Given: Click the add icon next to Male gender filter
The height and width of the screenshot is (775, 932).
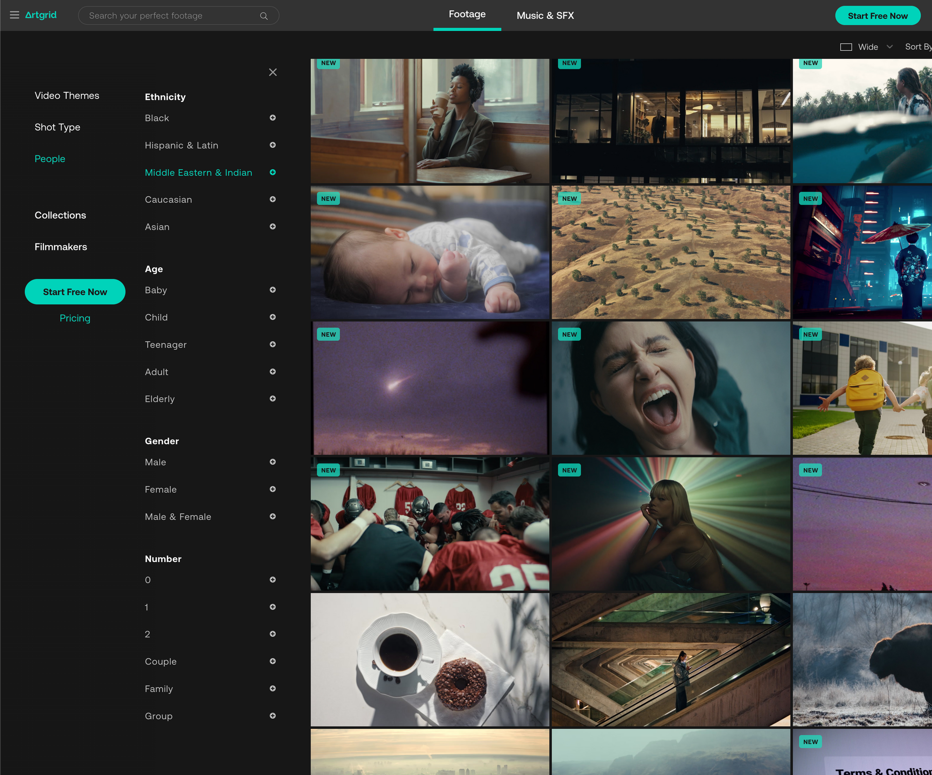Looking at the screenshot, I should [273, 462].
